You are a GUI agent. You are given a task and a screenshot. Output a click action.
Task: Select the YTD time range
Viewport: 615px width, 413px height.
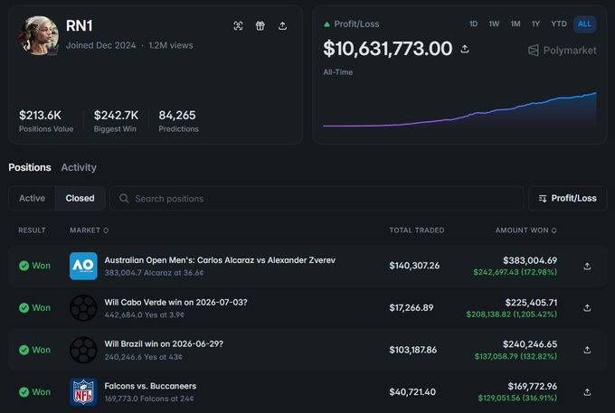pos(559,23)
